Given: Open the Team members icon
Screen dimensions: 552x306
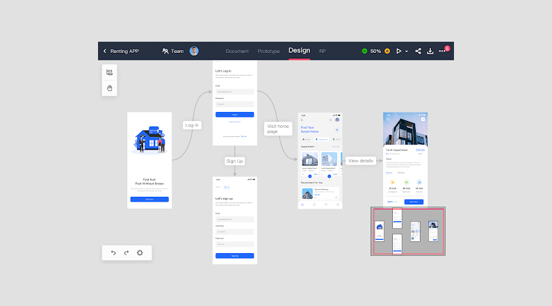Looking at the screenshot, I should (165, 51).
